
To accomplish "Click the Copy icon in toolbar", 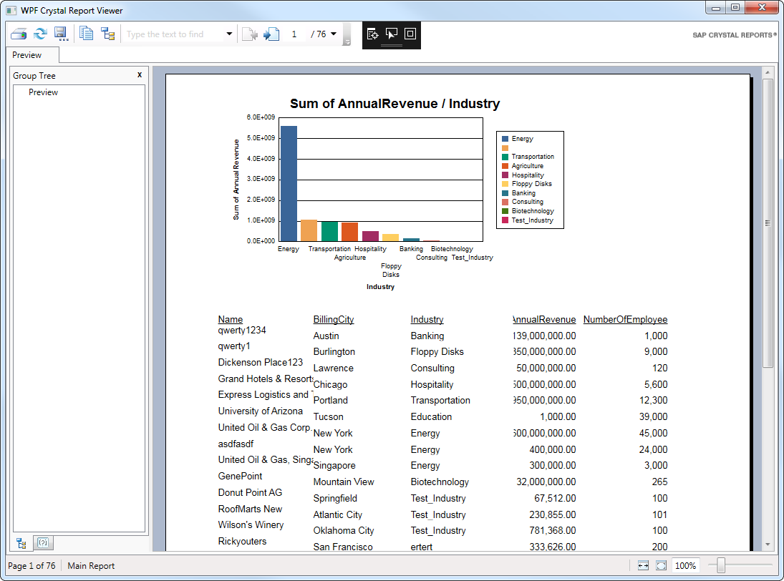I will (x=87, y=34).
